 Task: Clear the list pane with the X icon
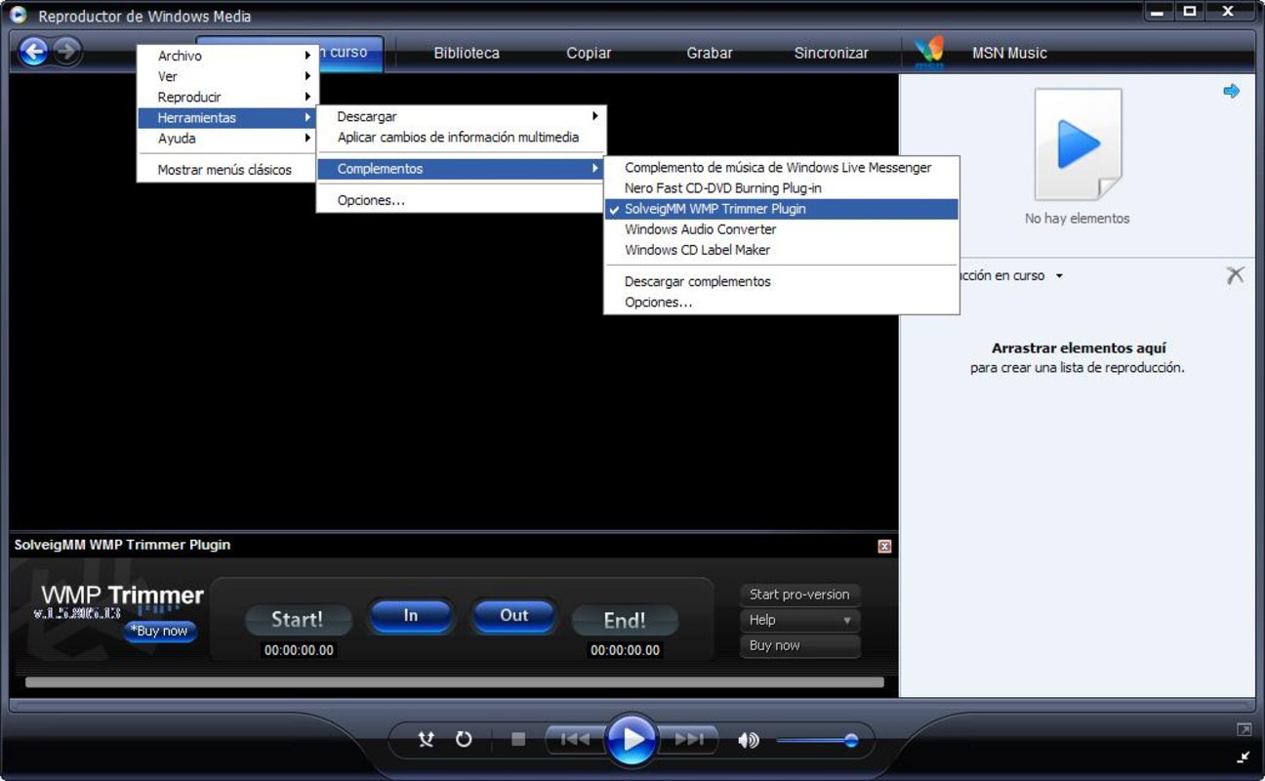pos(1235,275)
